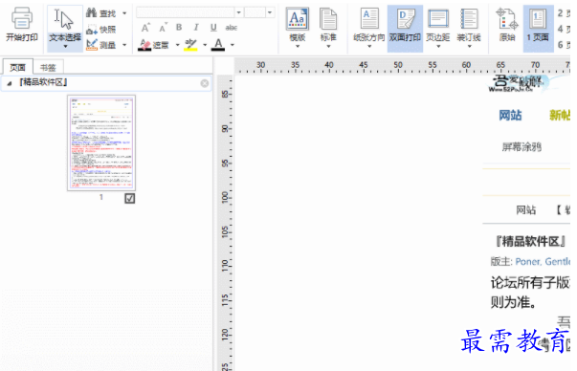577x371 pixels.
Task: Switch to the 书签 tab
Action: point(48,68)
